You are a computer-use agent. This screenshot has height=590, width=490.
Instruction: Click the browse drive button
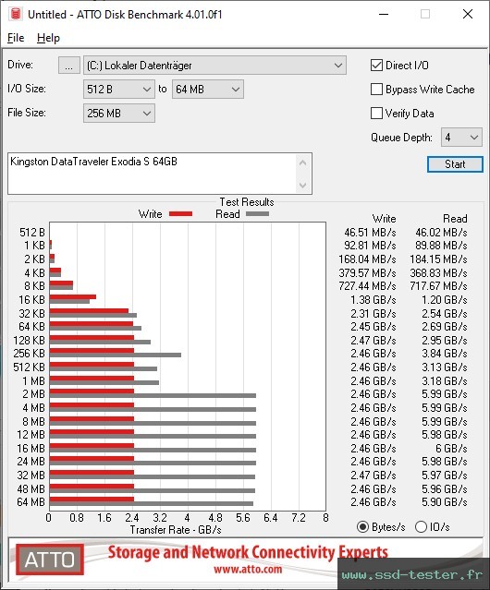coord(69,66)
